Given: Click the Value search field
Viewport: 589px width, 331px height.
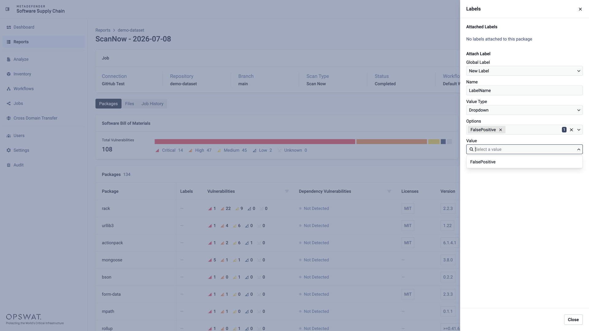Looking at the screenshot, I should coord(524,150).
